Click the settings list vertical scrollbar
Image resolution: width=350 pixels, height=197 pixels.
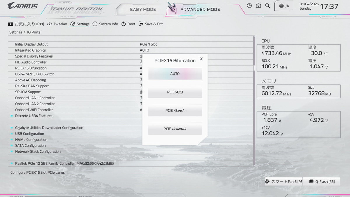tap(254, 68)
